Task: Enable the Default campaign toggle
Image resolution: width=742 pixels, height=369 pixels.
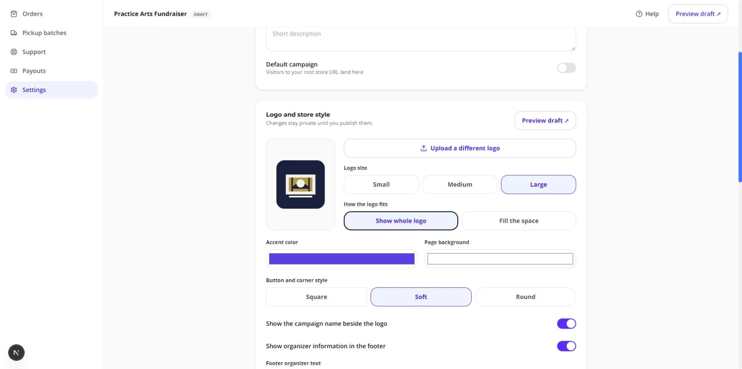Action: [566, 68]
